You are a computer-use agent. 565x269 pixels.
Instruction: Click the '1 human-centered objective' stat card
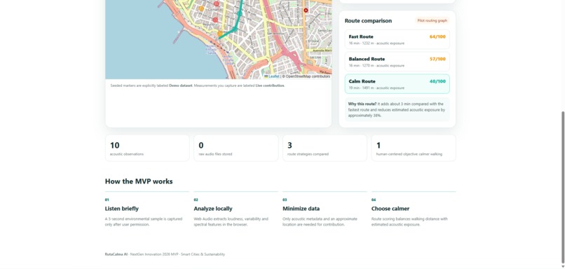(414, 148)
